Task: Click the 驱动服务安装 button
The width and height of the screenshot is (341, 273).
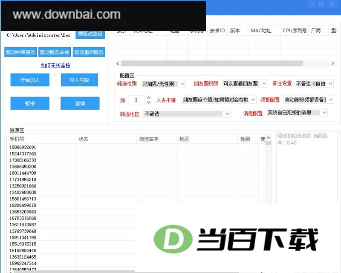Action: [55, 52]
